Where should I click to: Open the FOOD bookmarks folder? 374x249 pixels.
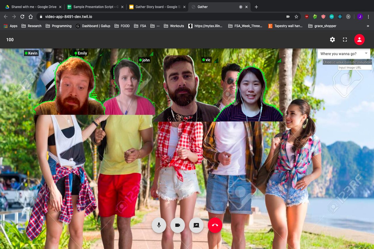point(122,26)
